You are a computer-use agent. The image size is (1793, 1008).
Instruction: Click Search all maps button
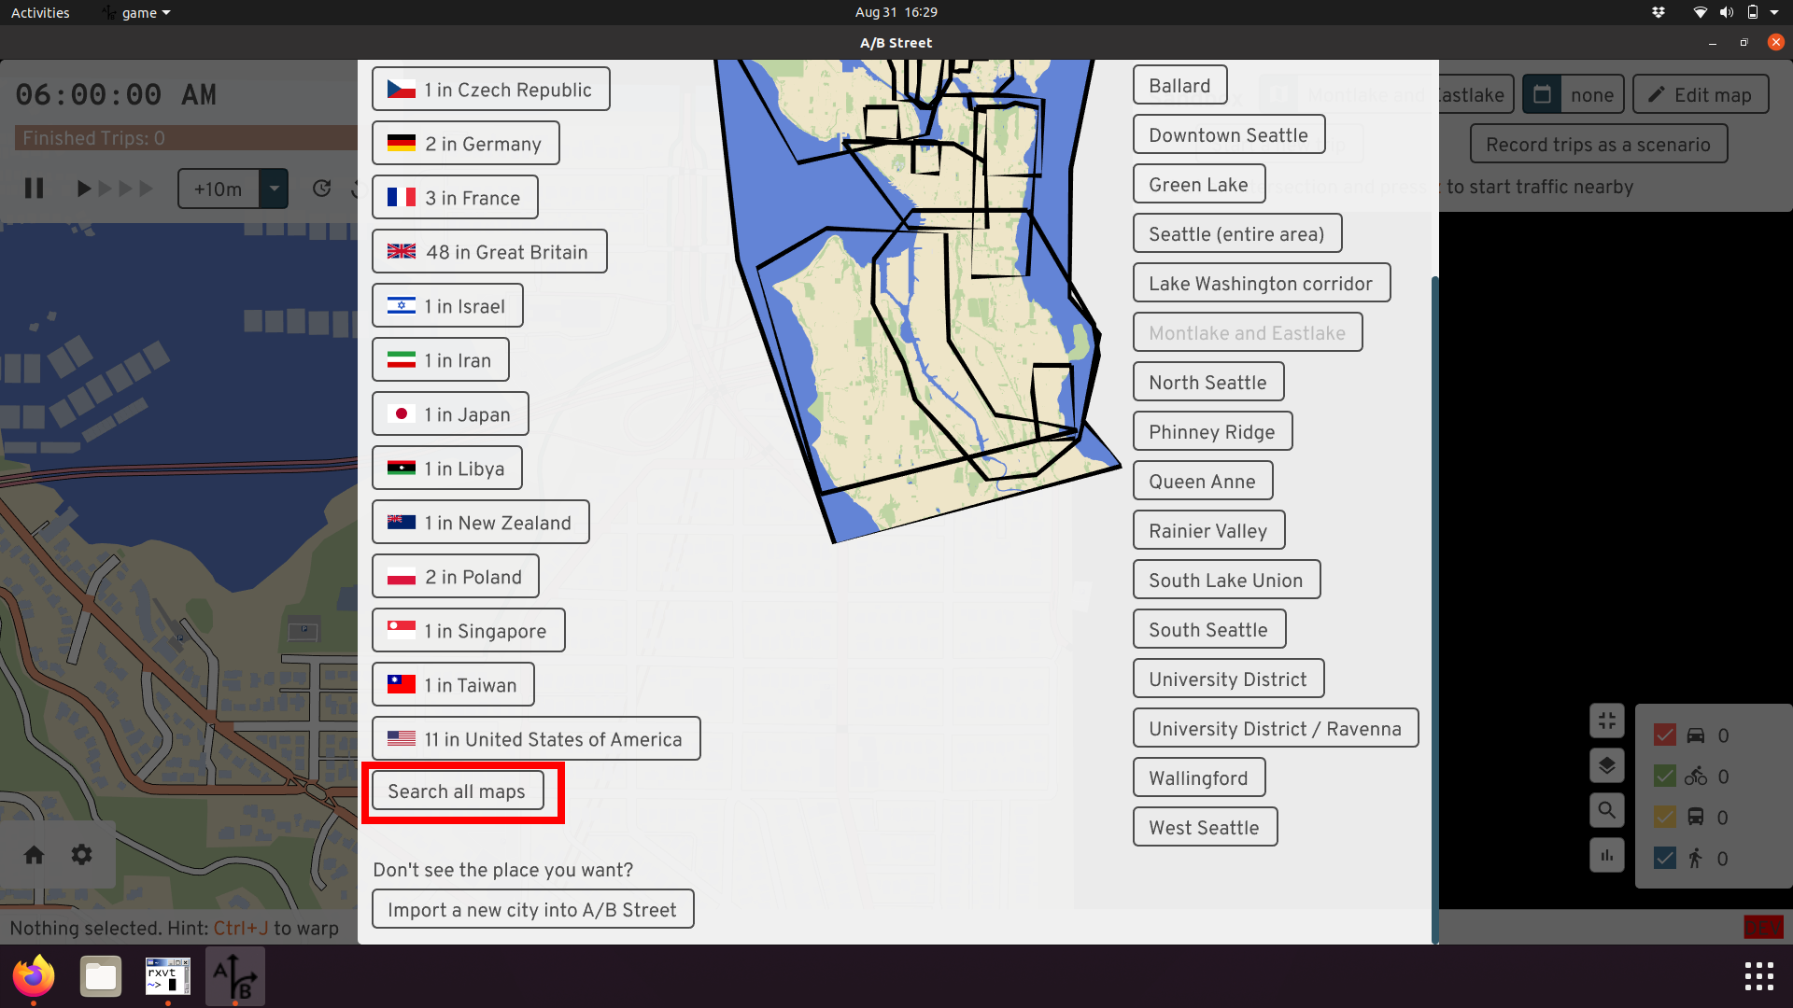click(x=458, y=791)
